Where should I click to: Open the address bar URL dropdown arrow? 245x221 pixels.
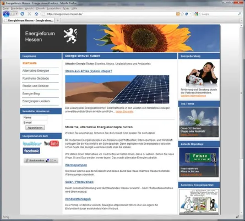(190, 14)
